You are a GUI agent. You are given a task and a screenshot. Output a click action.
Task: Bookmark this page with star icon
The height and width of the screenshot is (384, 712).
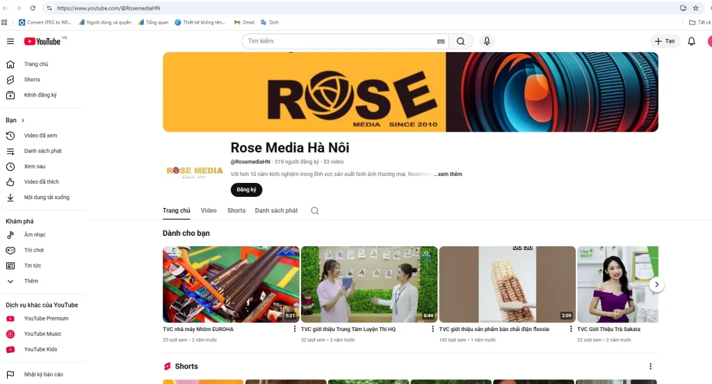pyautogui.click(x=695, y=8)
